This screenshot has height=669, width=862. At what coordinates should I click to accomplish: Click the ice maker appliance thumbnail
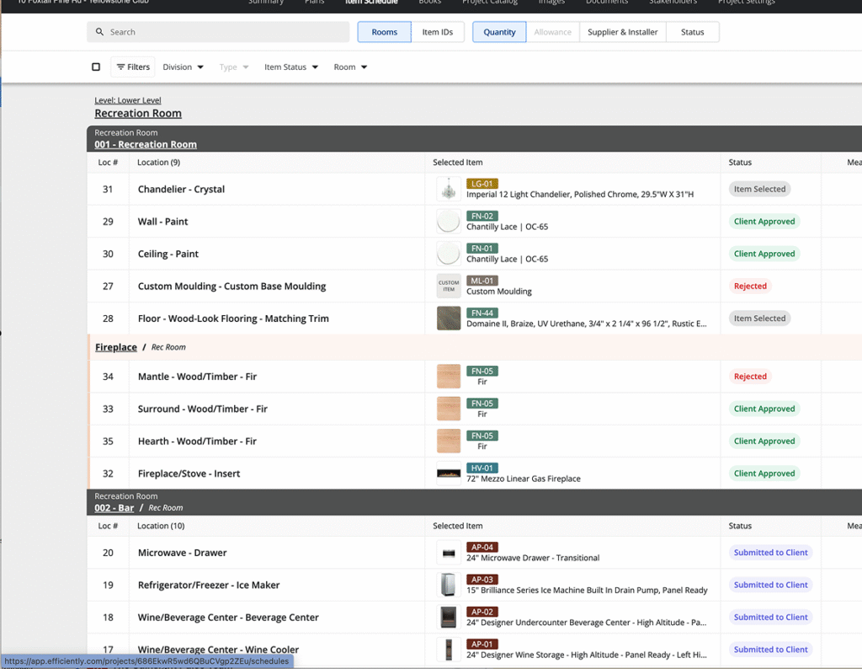[x=449, y=586]
